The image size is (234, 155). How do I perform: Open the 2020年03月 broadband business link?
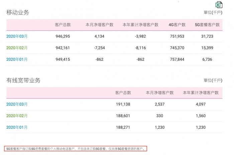[17, 104]
